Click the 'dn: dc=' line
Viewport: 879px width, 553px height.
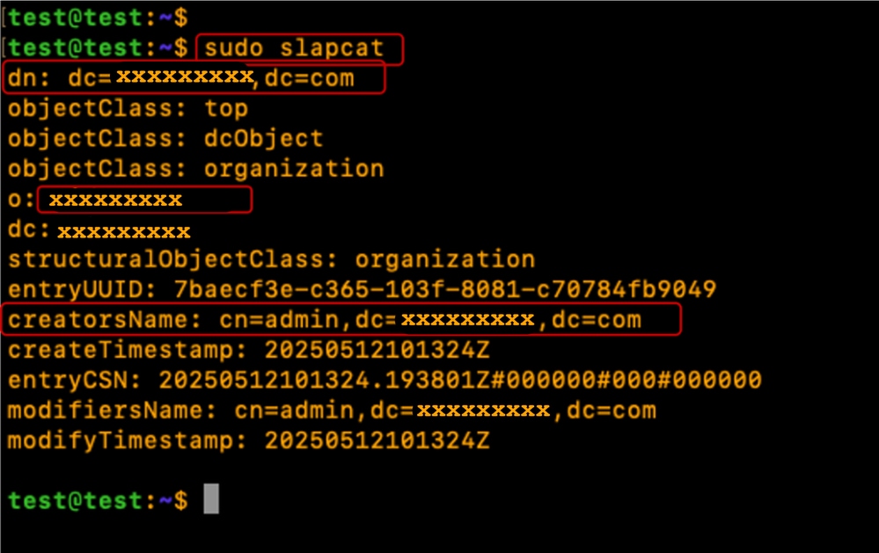[180, 77]
